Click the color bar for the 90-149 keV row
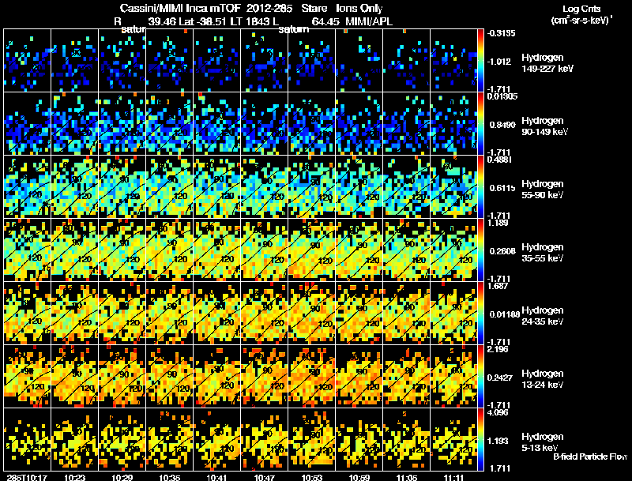This screenshot has width=632, height=481. pyautogui.click(x=480, y=124)
